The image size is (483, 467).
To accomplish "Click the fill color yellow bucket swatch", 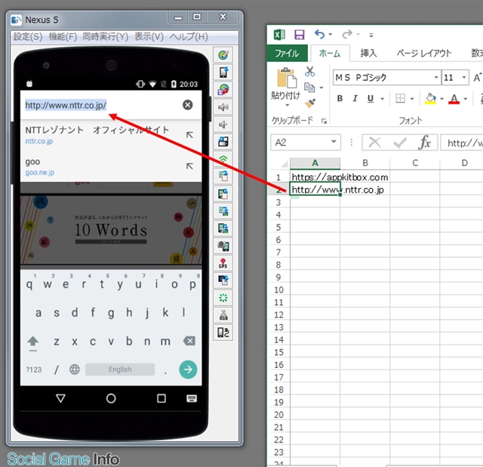I will [431, 99].
